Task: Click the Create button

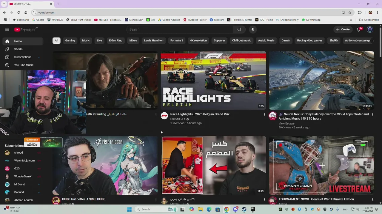Action: 343,29
